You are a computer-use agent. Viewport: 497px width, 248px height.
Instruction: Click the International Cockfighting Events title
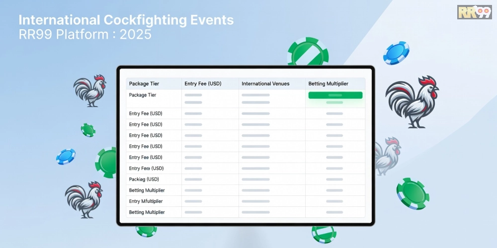tap(126, 21)
